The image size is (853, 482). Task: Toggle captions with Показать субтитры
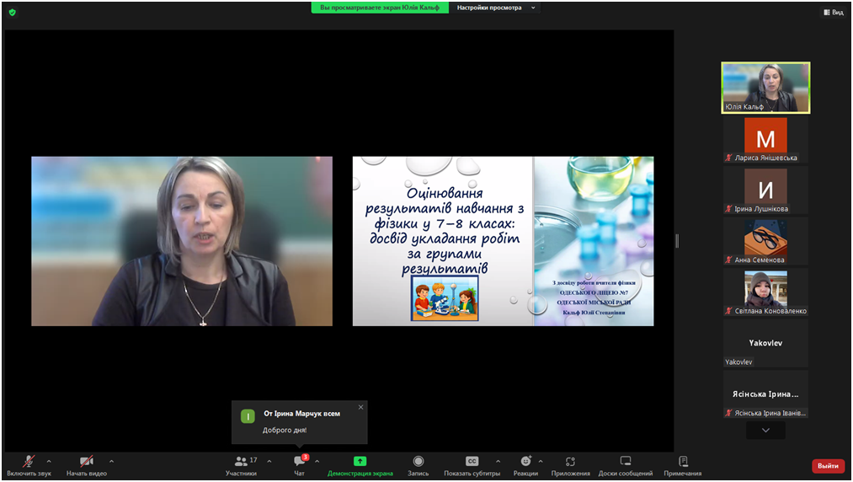click(472, 461)
